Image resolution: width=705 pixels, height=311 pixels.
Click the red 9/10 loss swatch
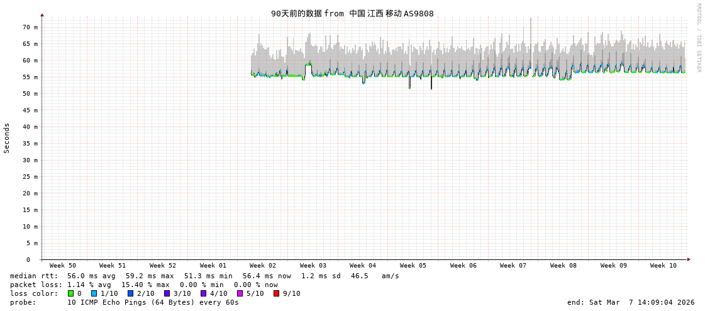276,293
